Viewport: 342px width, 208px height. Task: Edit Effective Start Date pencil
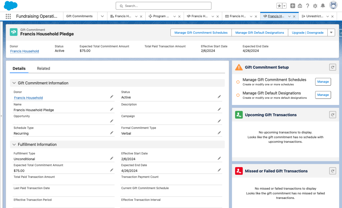point(219,158)
